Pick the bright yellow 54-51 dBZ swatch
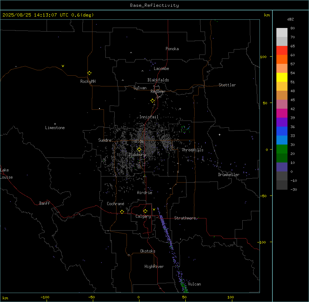Screen dimensions: 309x302 pos(282,77)
